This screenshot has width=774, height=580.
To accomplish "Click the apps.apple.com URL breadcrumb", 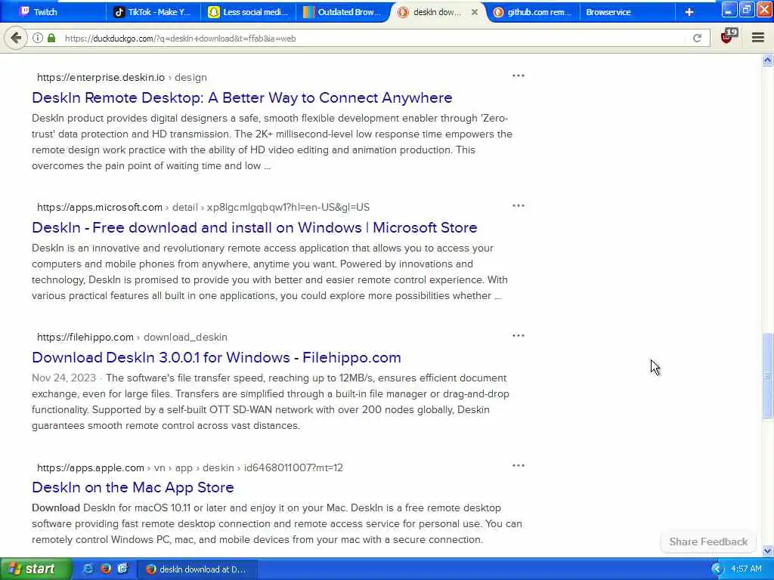I will (x=190, y=467).
